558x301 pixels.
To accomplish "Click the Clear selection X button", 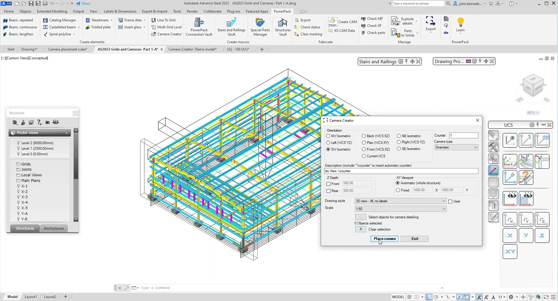I will [x=361, y=229].
